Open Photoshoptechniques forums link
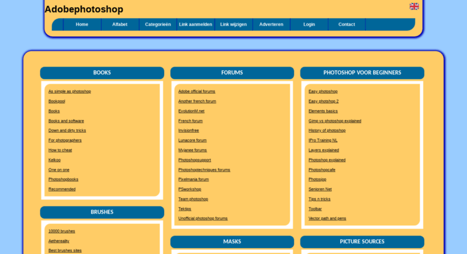Image resolution: width=467 pixels, height=254 pixels. click(204, 170)
